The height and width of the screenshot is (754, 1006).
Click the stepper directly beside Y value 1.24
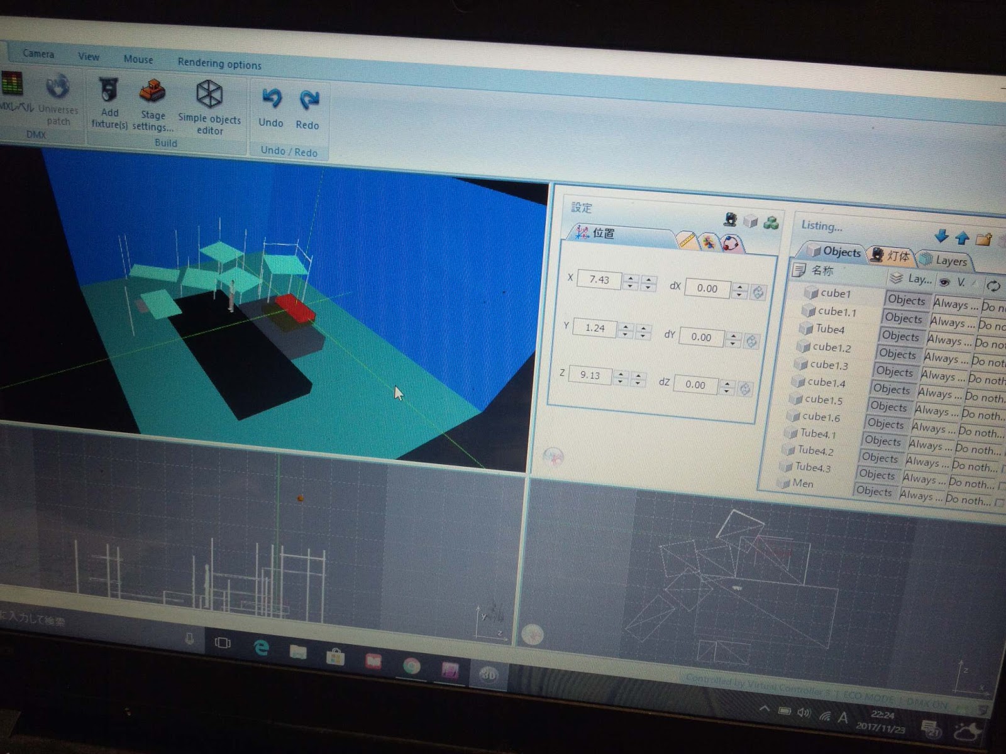point(625,330)
